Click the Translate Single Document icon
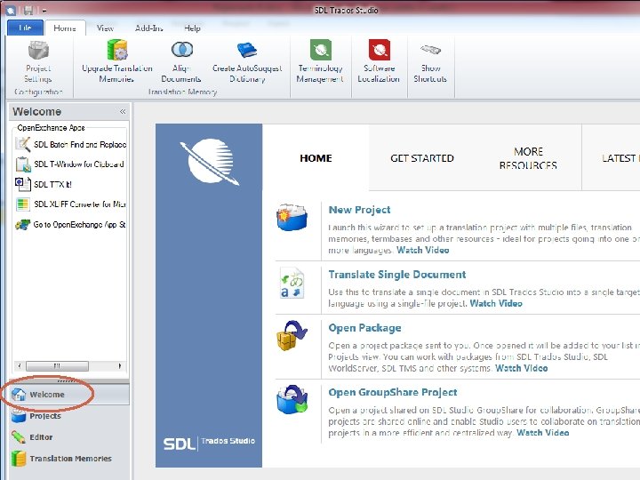Screen dimensions: 640x480 coord(292,284)
